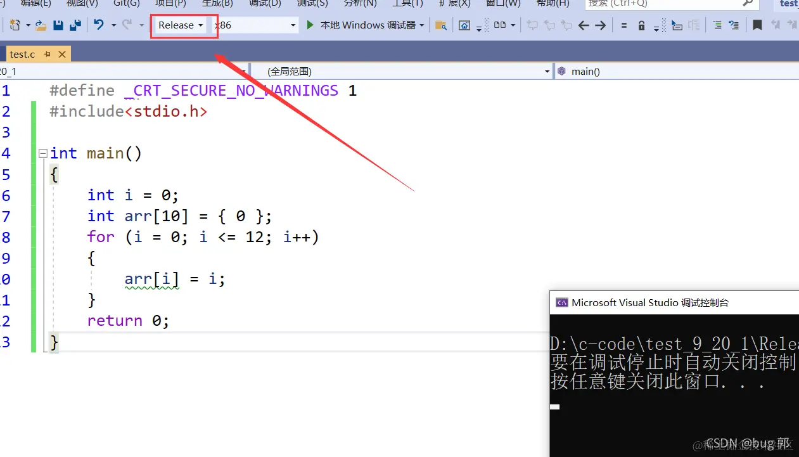Toggle a bookmark with the bookmark icon
The height and width of the screenshot is (457, 799).
click(757, 25)
